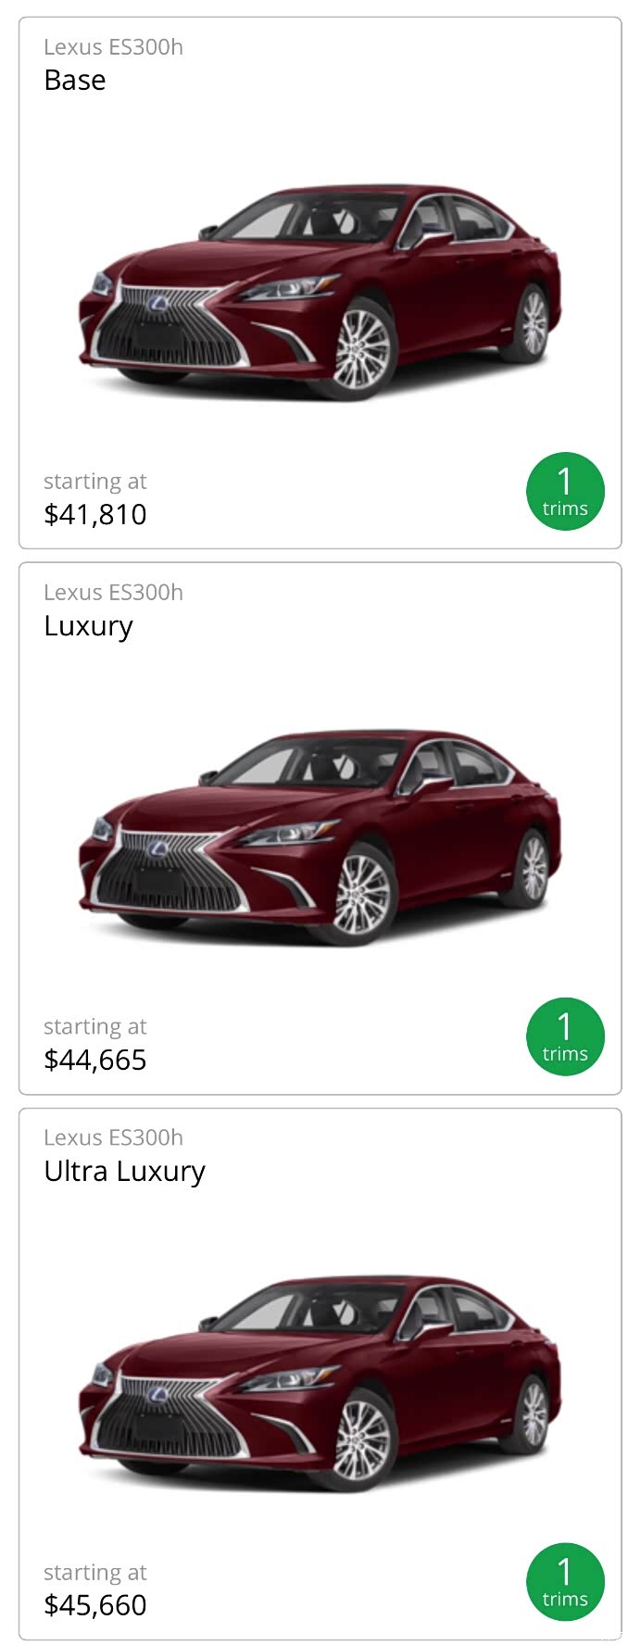Screen dimensions: 641x1645
Task: Click the Base trim title
Action: (x=75, y=81)
